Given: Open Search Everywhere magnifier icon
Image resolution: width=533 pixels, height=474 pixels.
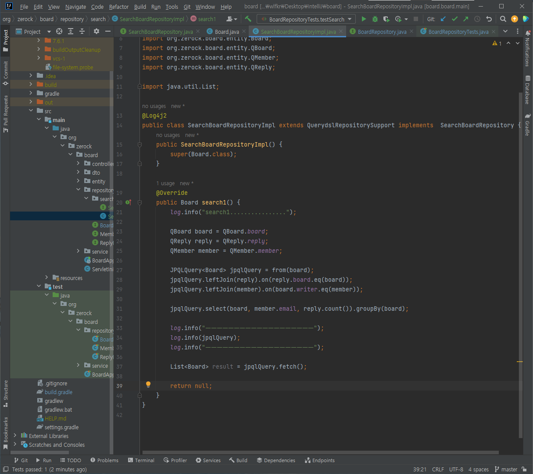Looking at the screenshot, I should coord(503,19).
